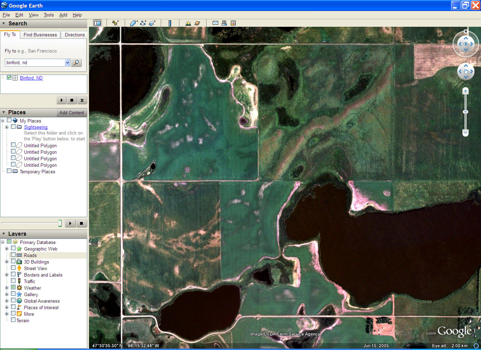
Task: Expand the Weather layer group
Action: point(7,288)
